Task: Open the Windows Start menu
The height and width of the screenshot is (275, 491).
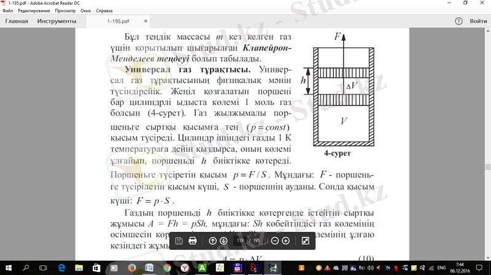Action: pos(9,268)
